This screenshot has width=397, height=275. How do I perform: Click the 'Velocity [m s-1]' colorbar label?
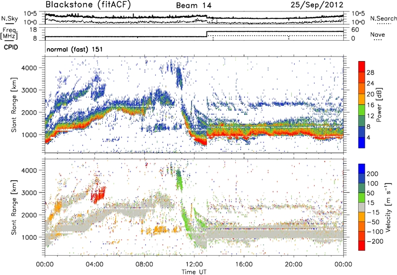pos(388,207)
